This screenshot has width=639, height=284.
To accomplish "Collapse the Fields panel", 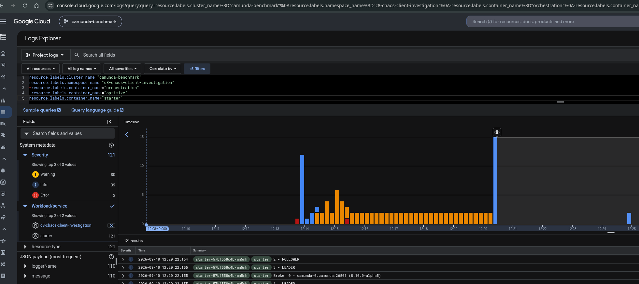I will click(109, 122).
